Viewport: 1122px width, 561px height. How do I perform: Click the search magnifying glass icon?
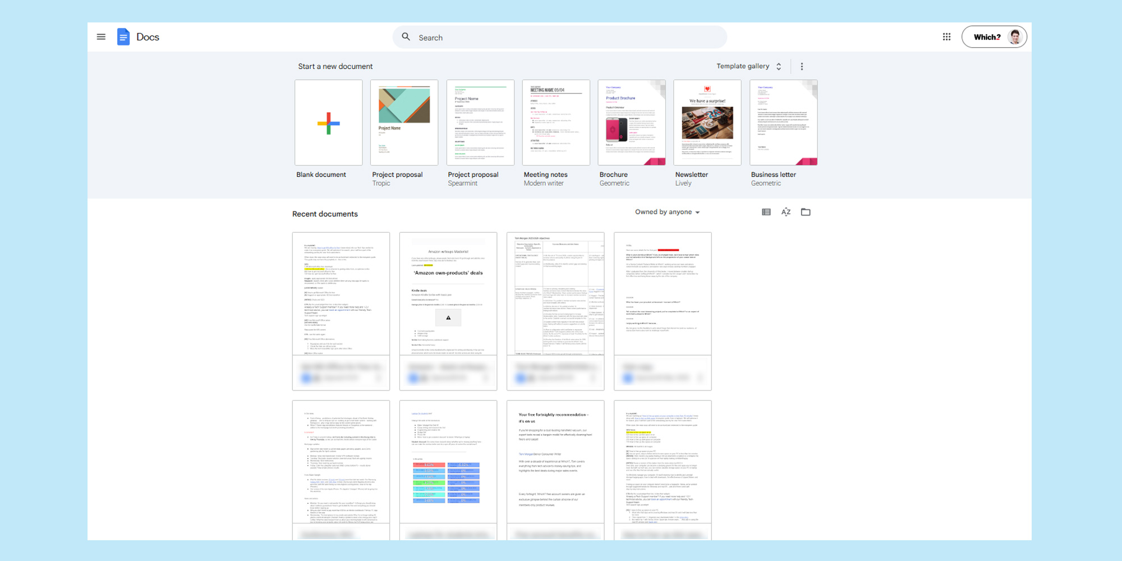(406, 36)
